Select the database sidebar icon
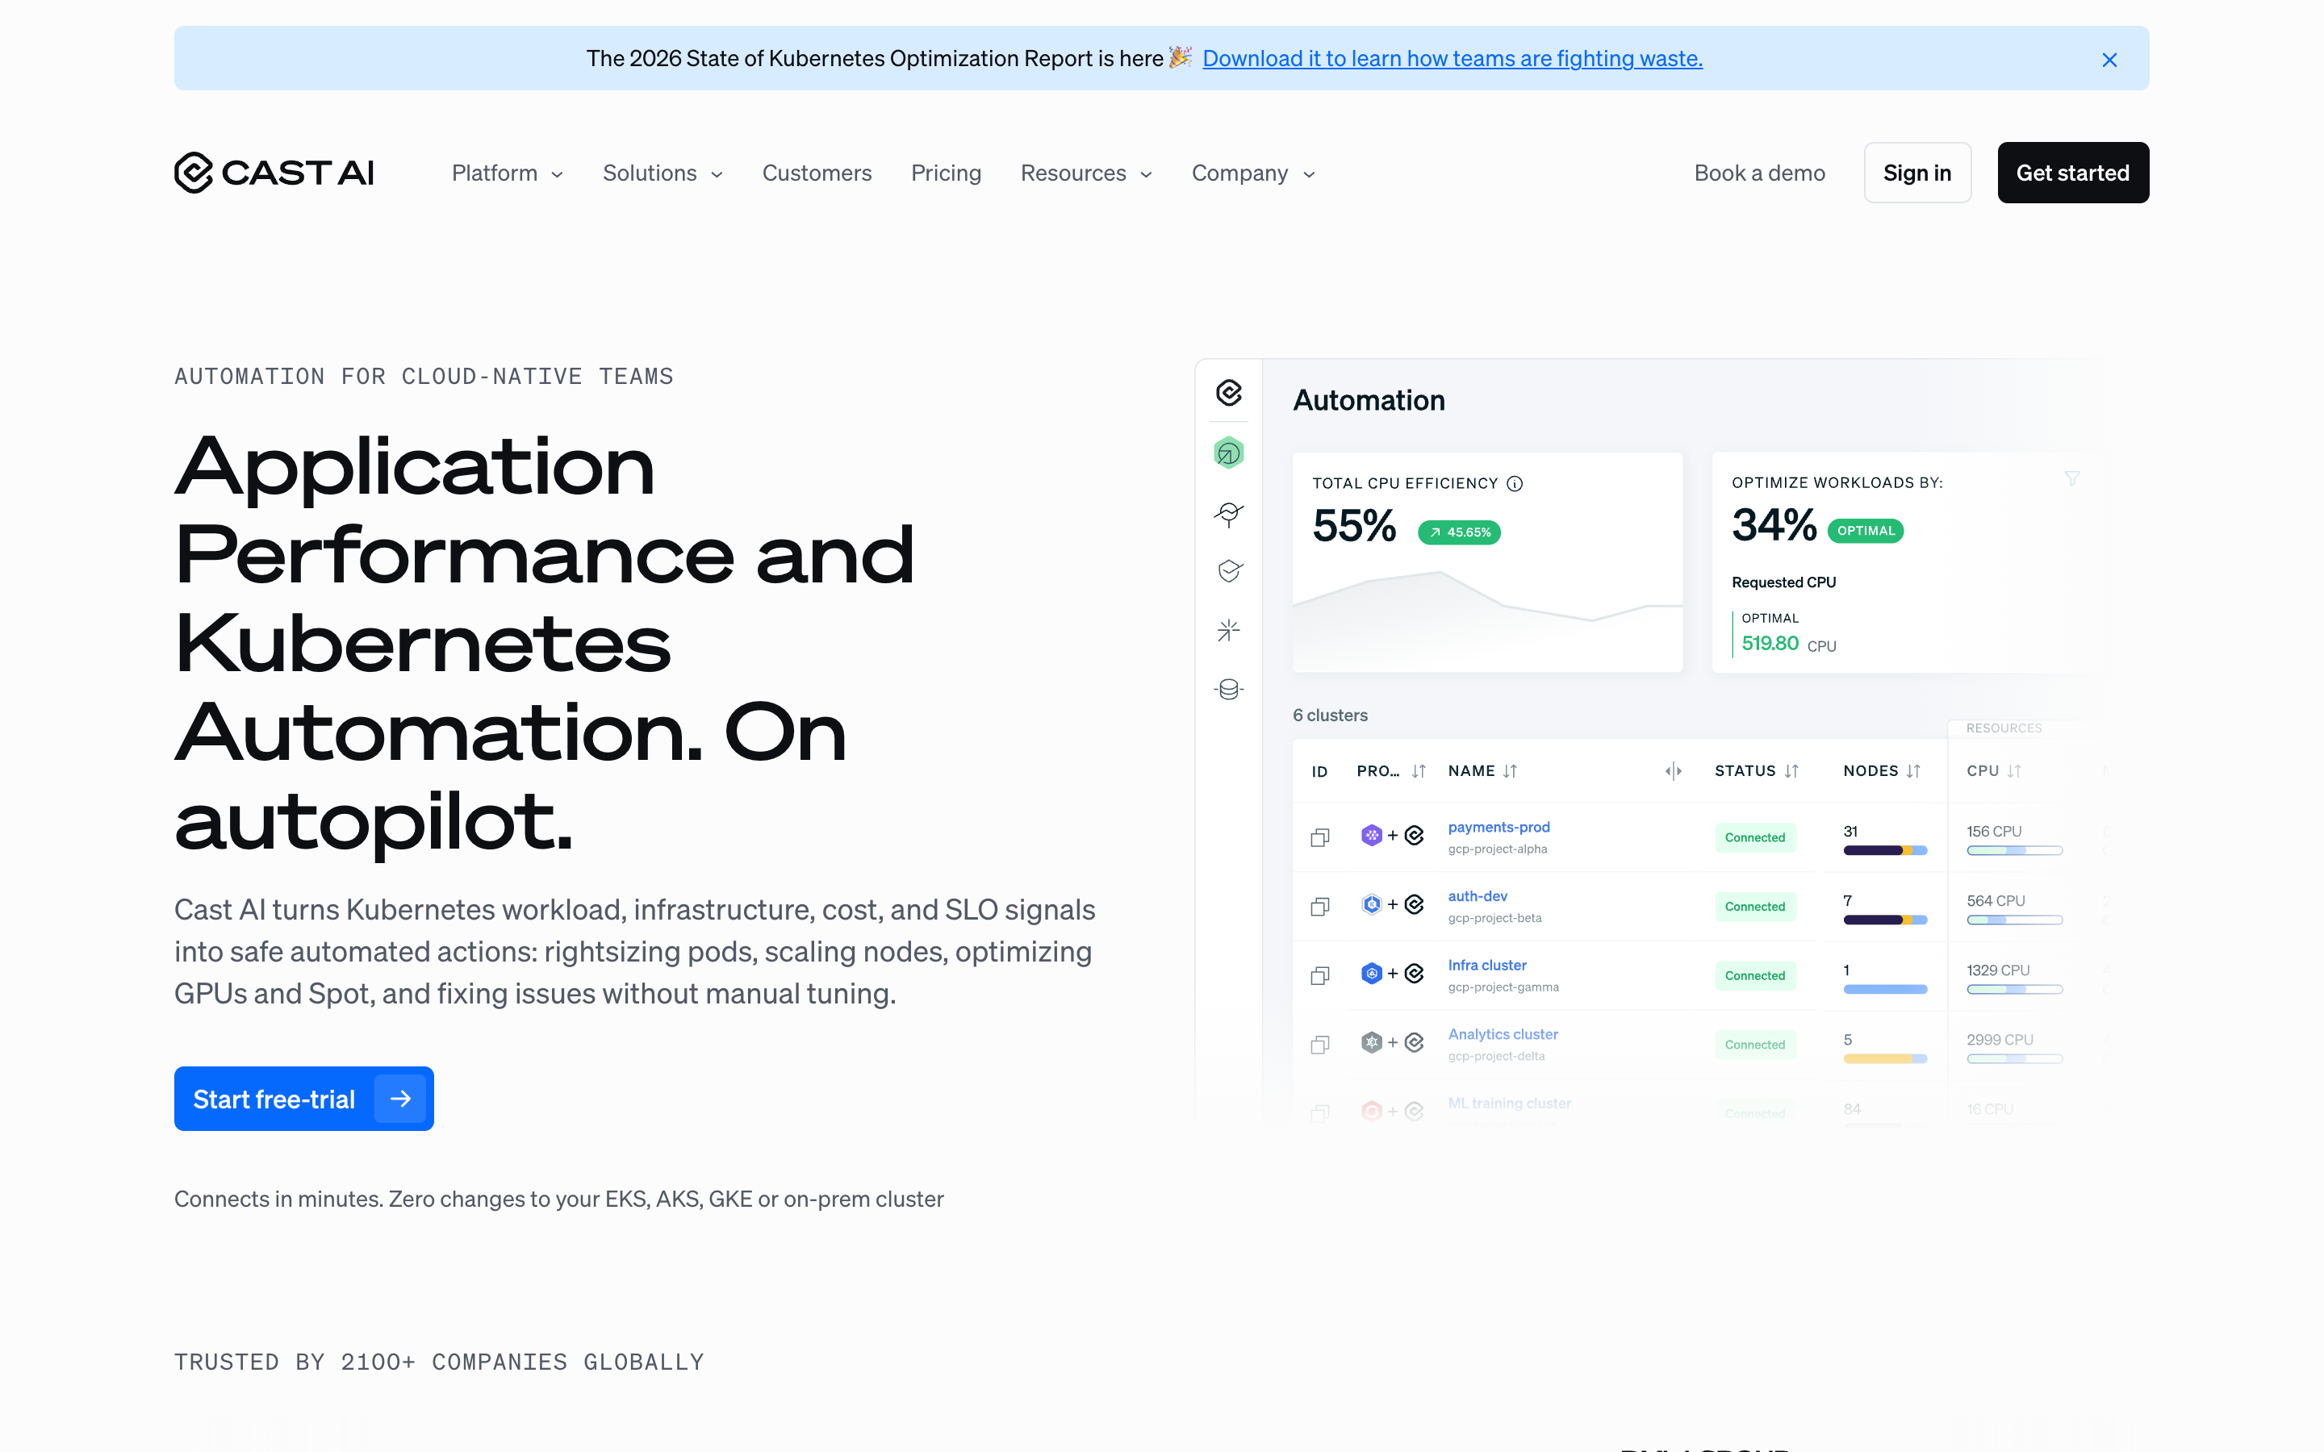This screenshot has height=1452, width=2324. pos(1228,690)
